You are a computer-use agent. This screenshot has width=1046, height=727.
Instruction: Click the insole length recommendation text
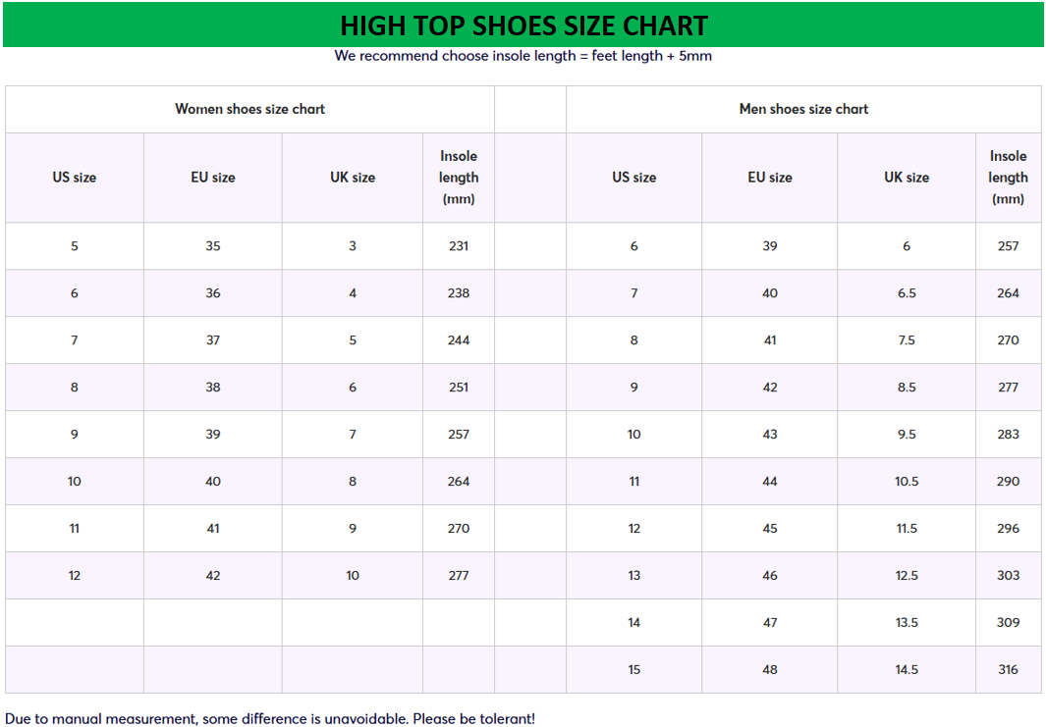point(523,56)
